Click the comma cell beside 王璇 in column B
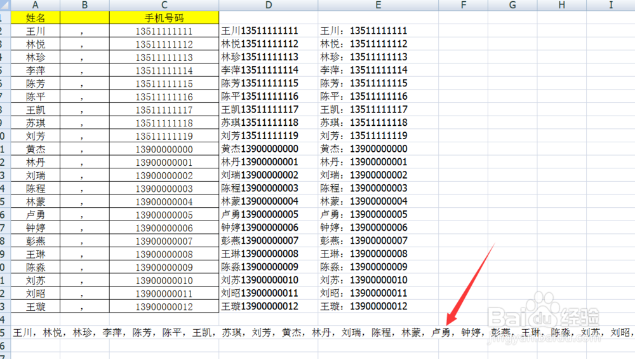This screenshot has width=635, height=359. [84, 306]
